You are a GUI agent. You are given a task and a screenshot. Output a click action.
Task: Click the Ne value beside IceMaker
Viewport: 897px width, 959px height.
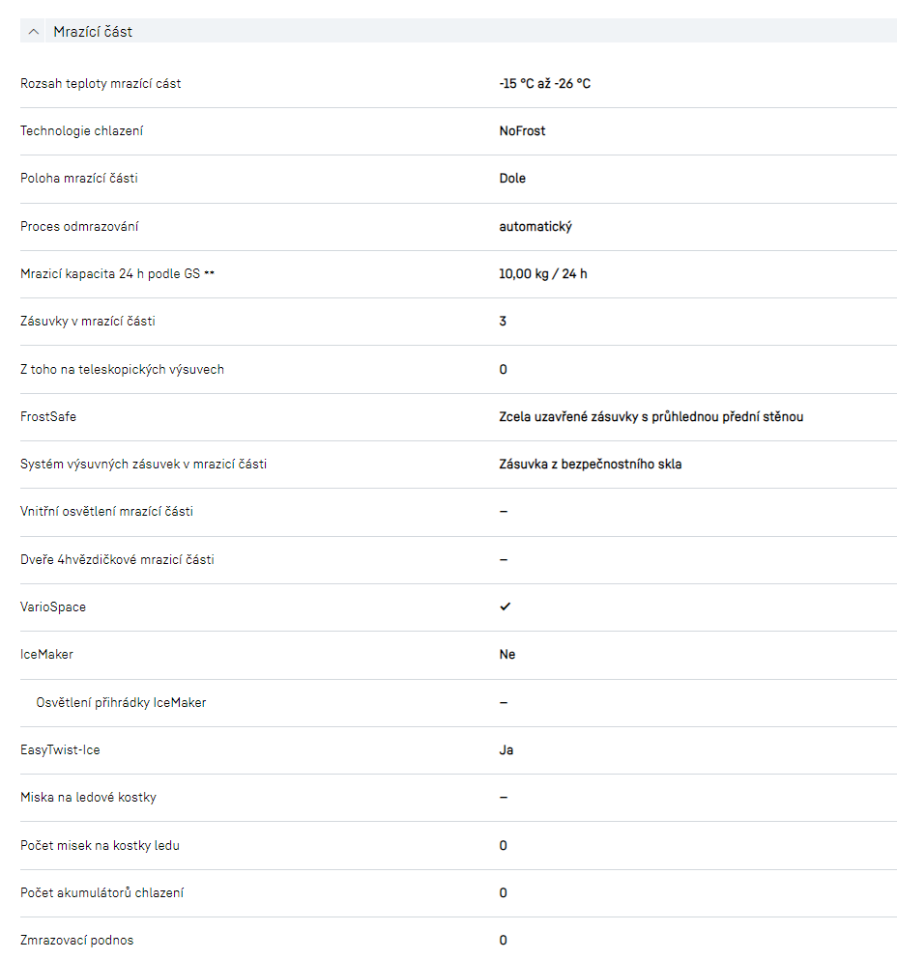click(x=507, y=655)
